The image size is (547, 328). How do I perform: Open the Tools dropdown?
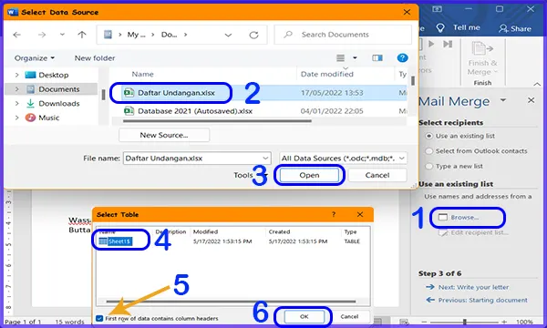[x=251, y=175]
